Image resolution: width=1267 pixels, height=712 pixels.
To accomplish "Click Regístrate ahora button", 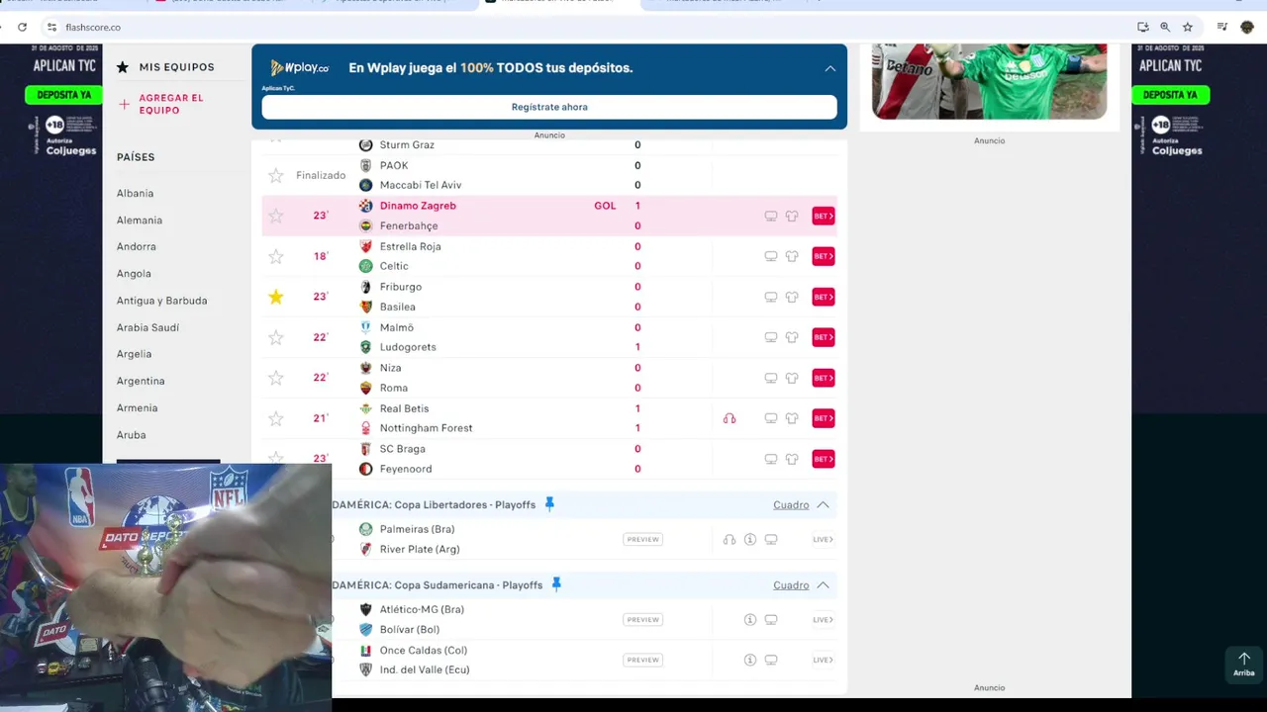I will [549, 107].
